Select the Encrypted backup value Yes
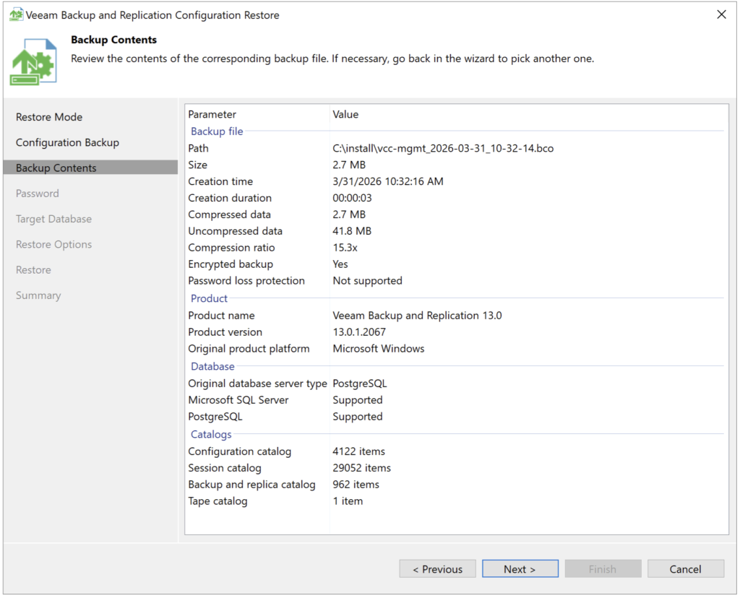This screenshot has width=740, height=598. coord(340,264)
